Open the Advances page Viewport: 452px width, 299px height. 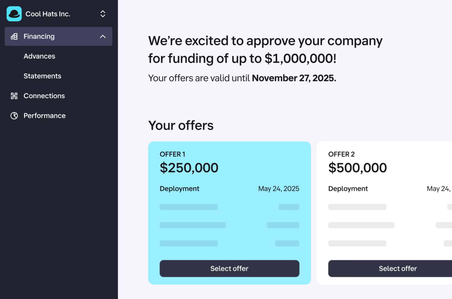coord(39,56)
